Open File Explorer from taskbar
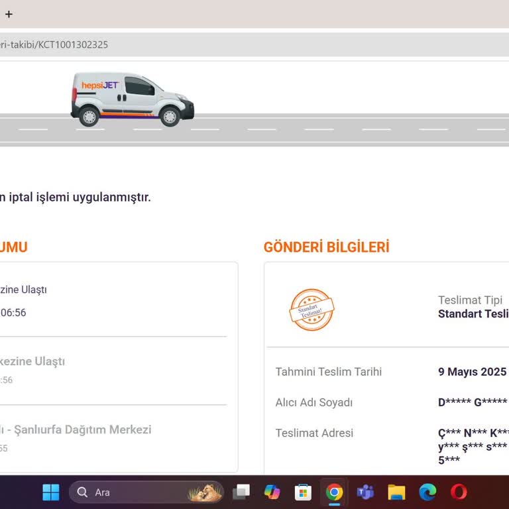 pos(396,492)
